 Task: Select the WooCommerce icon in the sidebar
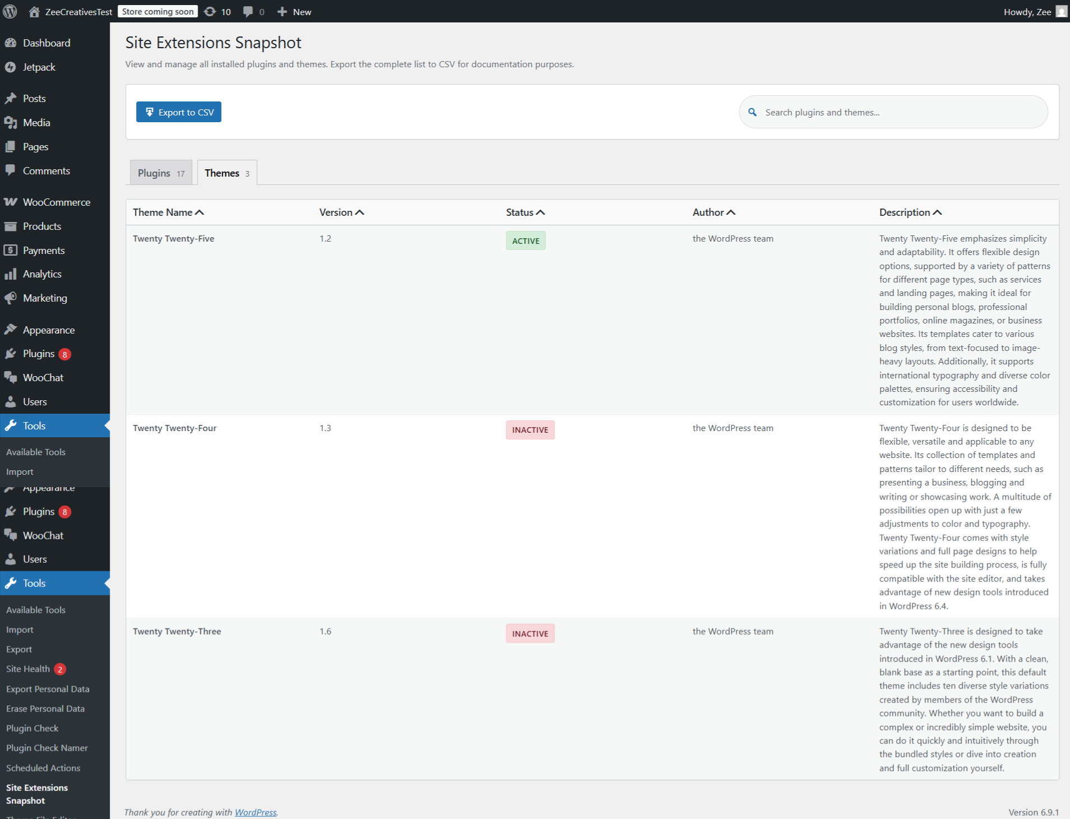11,202
